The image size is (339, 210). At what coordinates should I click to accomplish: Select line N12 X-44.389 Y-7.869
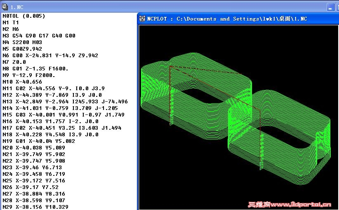pos(52,95)
